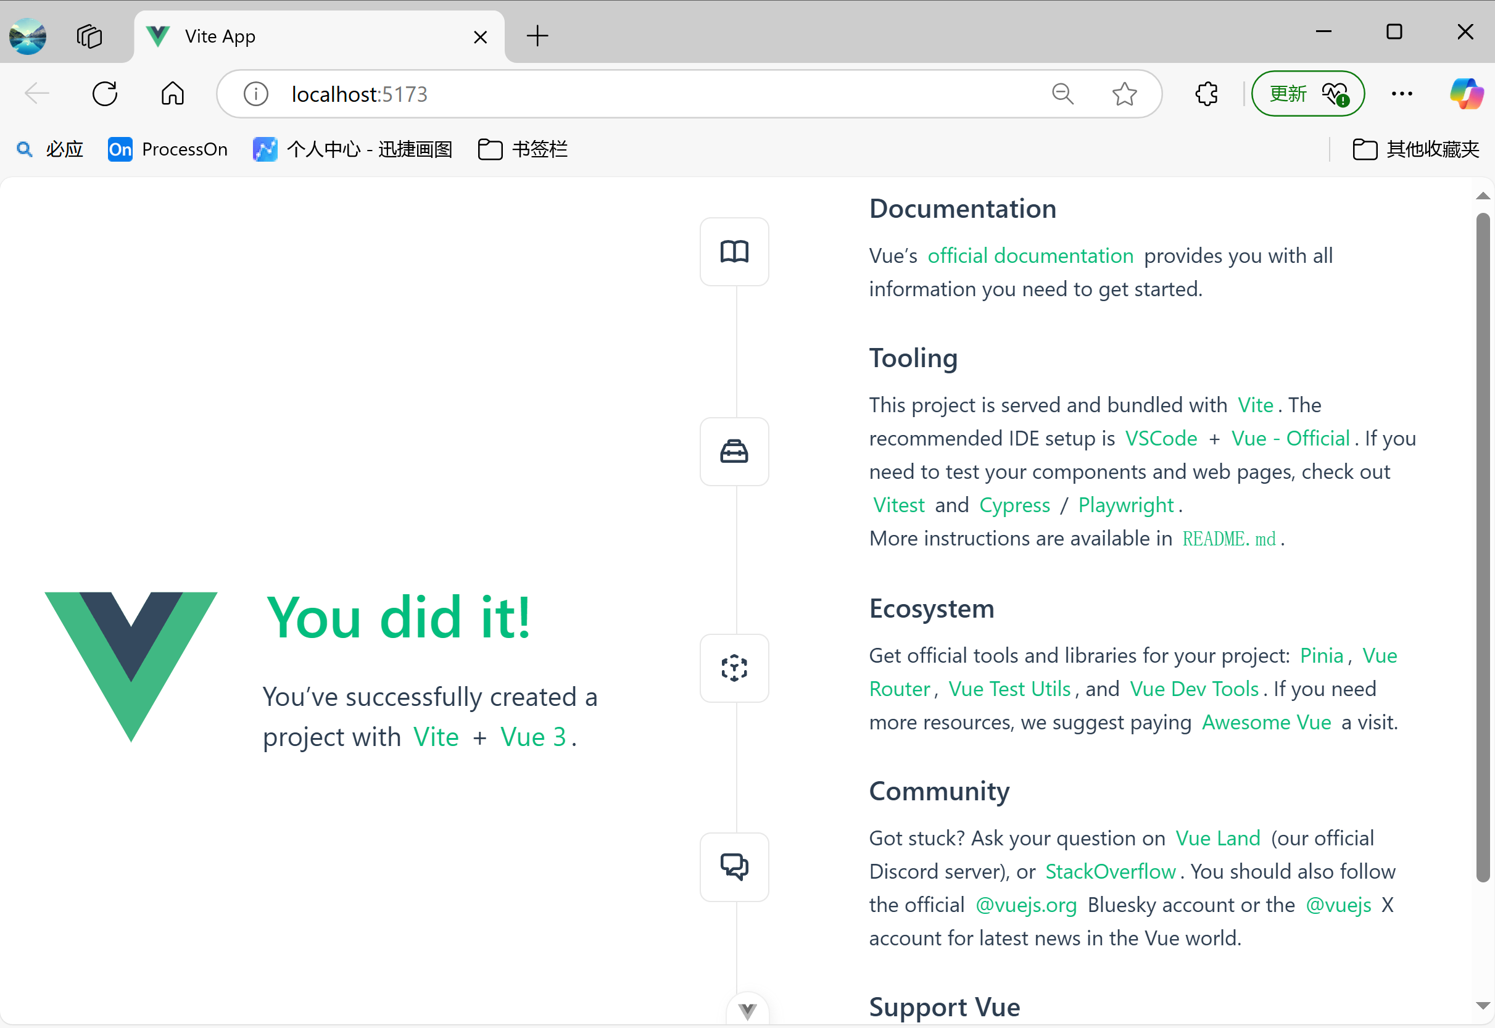The width and height of the screenshot is (1495, 1028).
Task: Click the zoom magnifier in address bar
Action: pos(1062,94)
